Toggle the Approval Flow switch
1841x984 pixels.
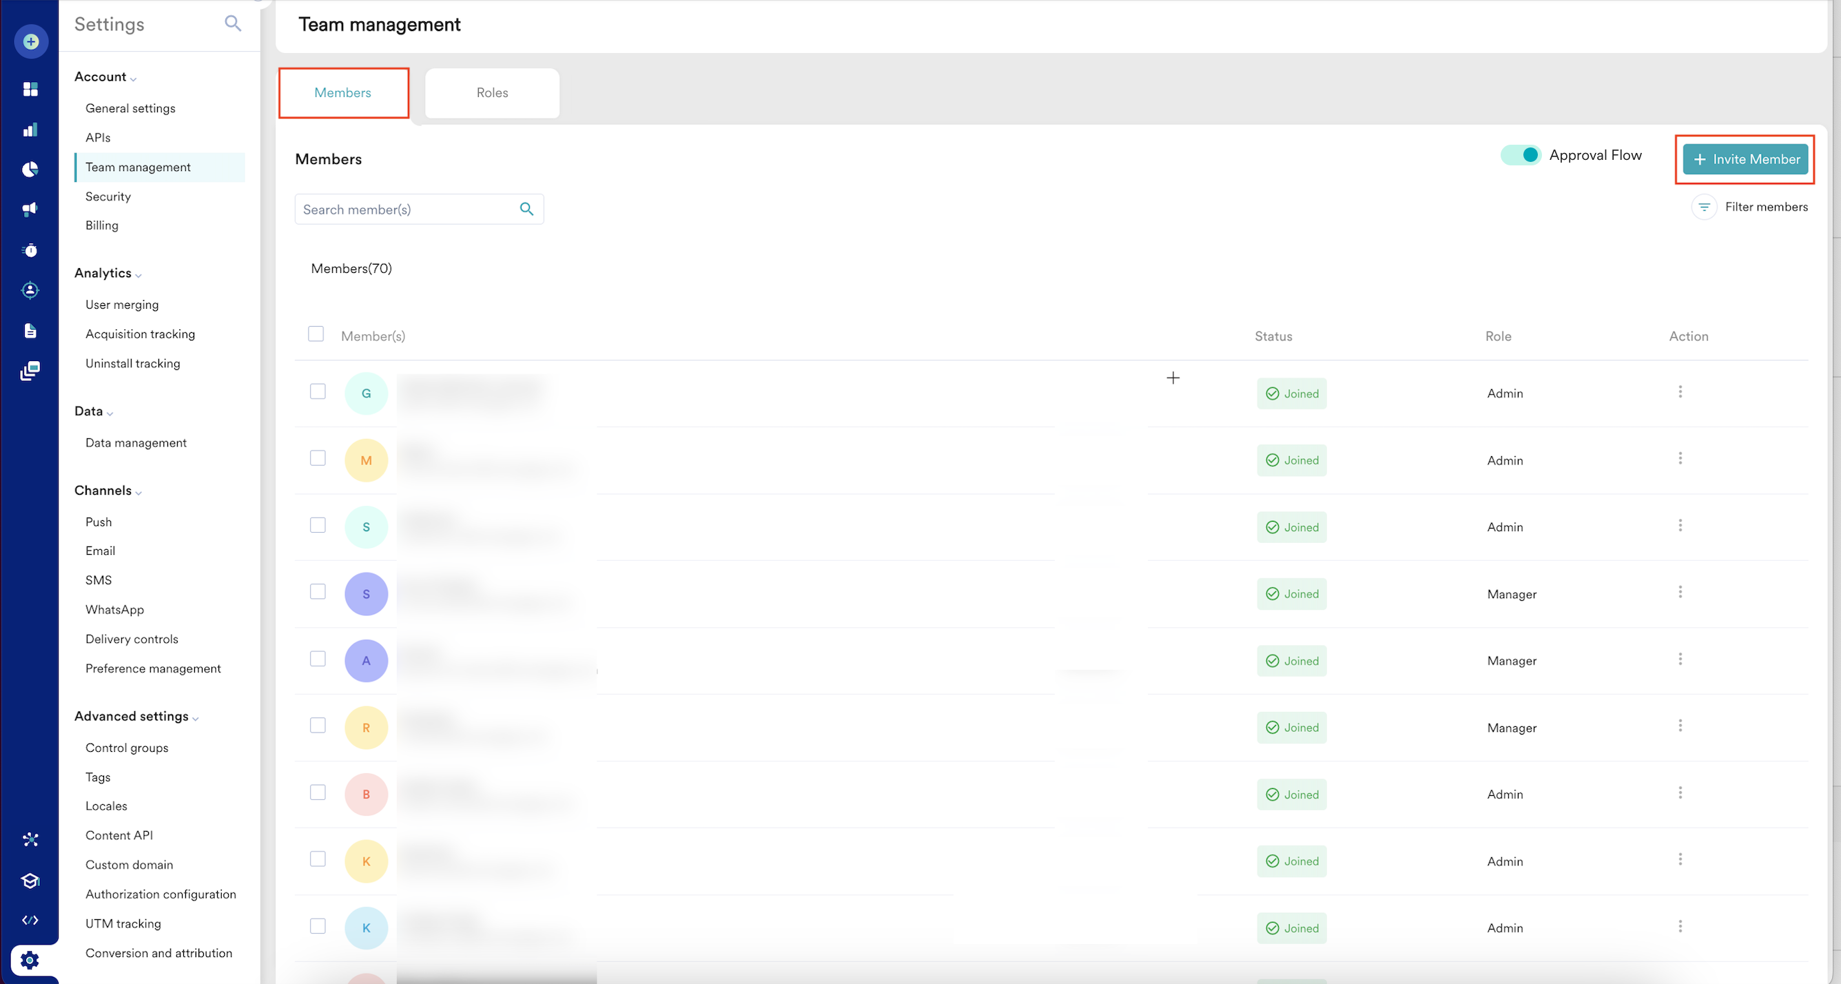(1520, 155)
